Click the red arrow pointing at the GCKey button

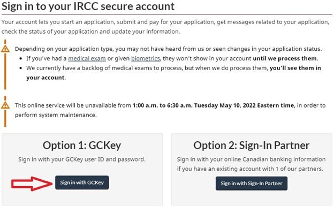[x=32, y=184]
